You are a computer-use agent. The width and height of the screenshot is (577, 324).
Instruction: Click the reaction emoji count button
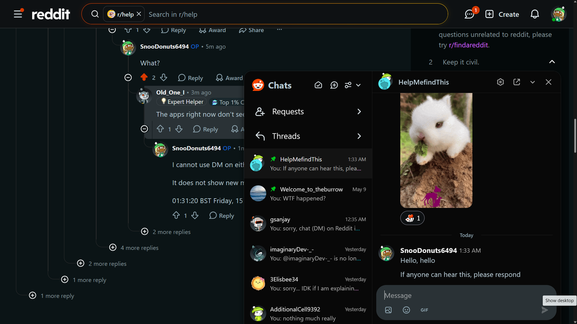click(x=412, y=218)
